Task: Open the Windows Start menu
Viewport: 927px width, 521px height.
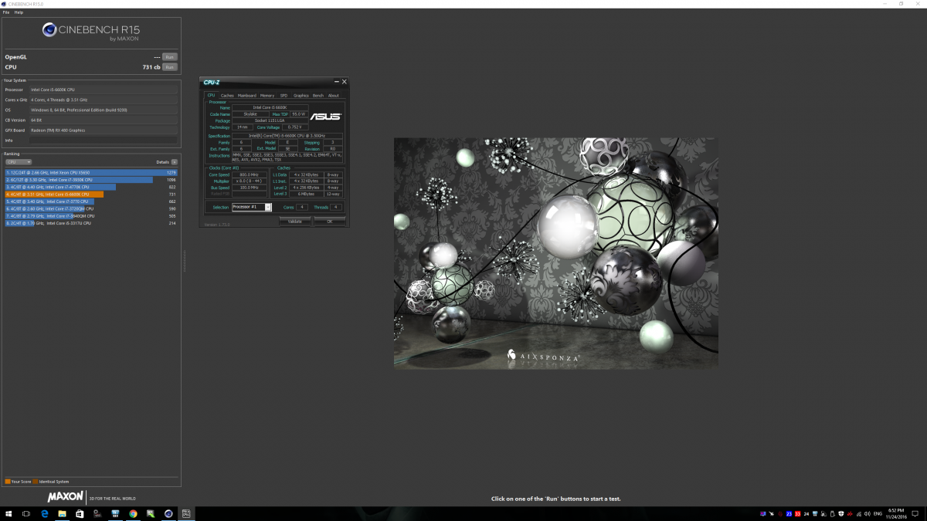Action: click(x=8, y=513)
